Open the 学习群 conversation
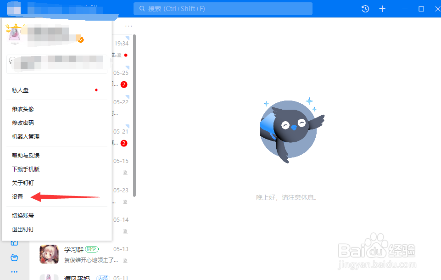Image resolution: width=441 pixels, height=280 pixels. [84, 254]
